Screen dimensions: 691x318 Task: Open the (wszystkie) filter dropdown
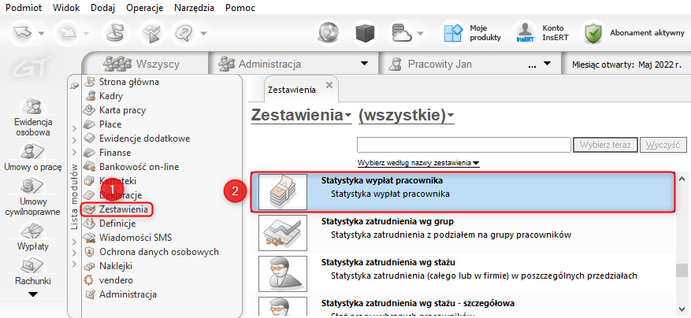coord(407,116)
